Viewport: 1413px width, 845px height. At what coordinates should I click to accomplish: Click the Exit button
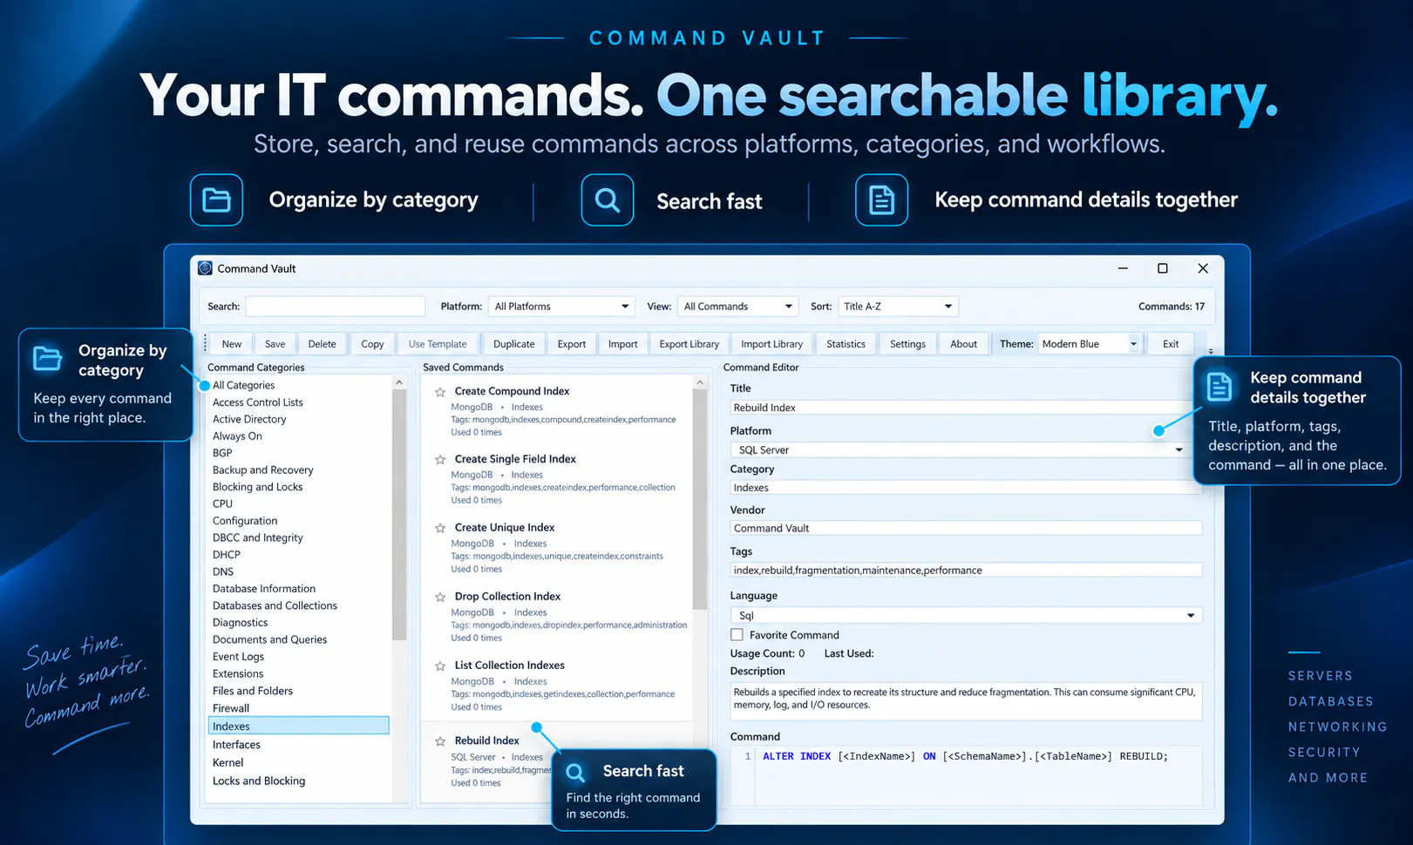[x=1171, y=344]
